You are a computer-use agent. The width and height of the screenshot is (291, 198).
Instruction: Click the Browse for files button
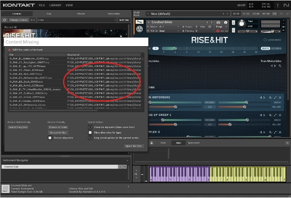(x=58, y=133)
